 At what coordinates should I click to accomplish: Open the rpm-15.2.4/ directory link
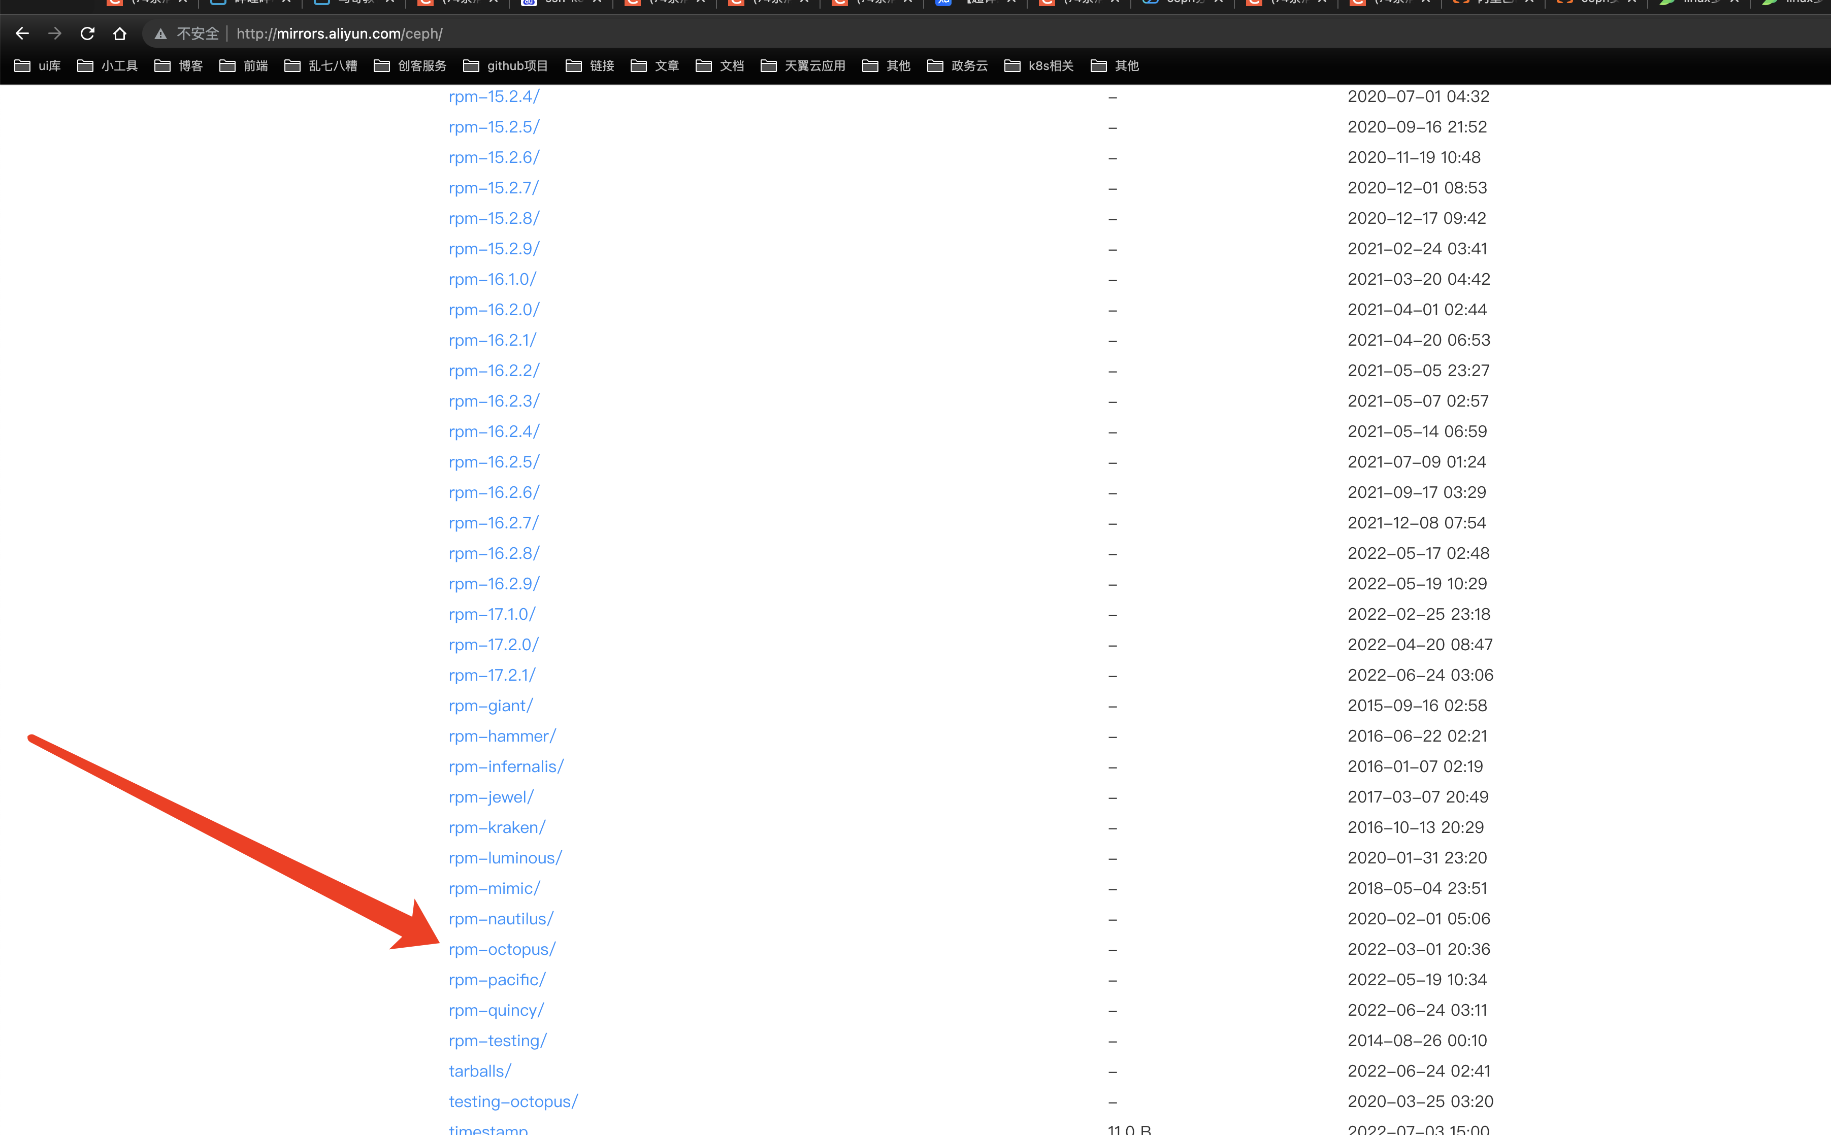(x=494, y=97)
